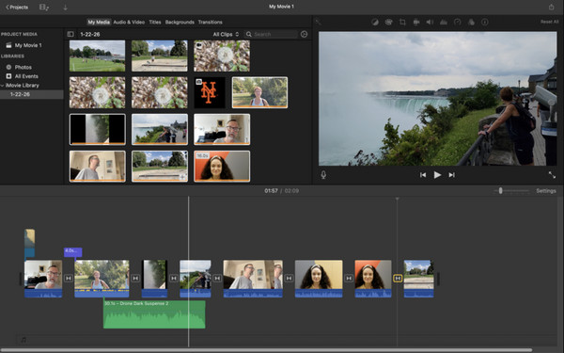Click Reset All adjustments
The image size is (564, 353).
[549, 22]
